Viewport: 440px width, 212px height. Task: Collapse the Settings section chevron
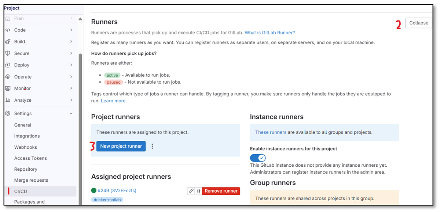tap(71, 113)
